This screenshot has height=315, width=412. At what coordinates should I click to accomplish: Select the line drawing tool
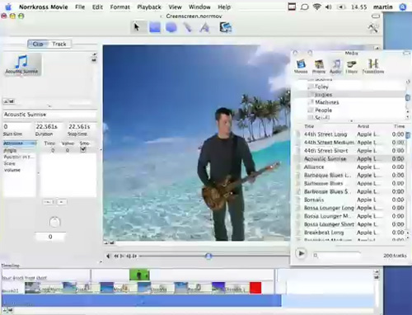click(188, 27)
